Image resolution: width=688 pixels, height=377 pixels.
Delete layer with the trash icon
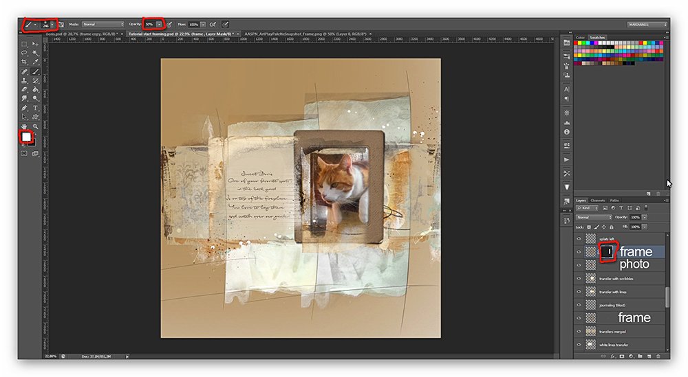(x=658, y=356)
